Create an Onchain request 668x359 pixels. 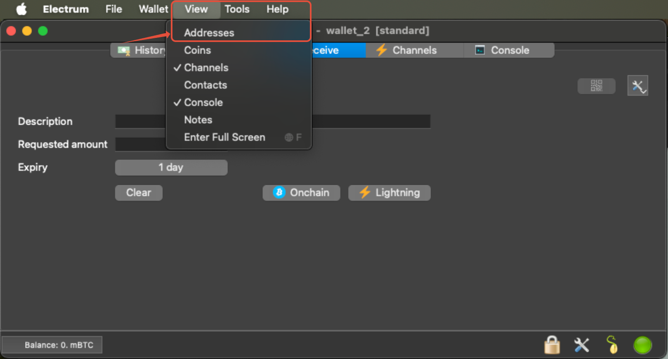[301, 193]
